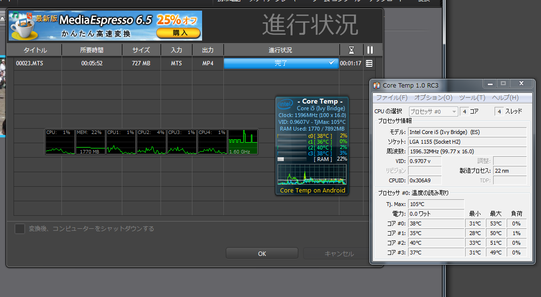The height and width of the screenshot is (297, 541).
Task: Expand the プロセッサ #0 selection dropdown
Action: click(433, 111)
